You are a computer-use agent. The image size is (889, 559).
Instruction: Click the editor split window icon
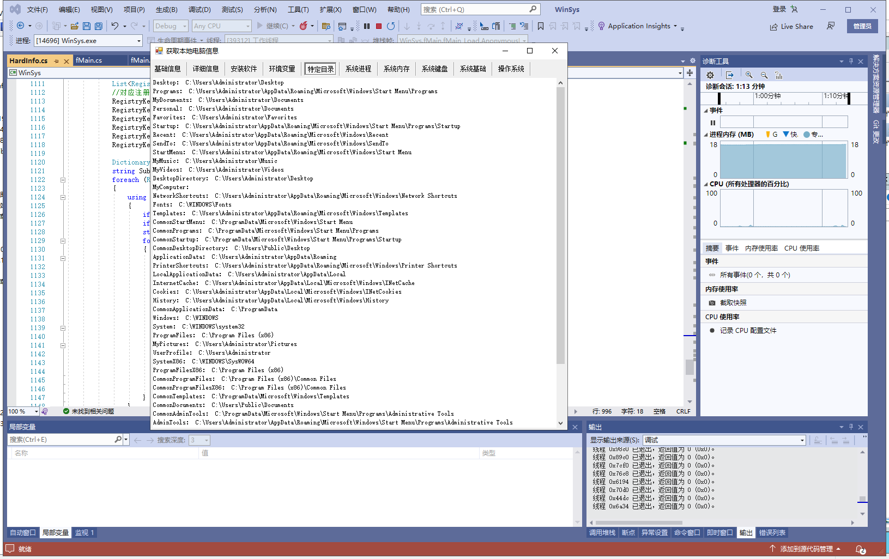point(690,72)
